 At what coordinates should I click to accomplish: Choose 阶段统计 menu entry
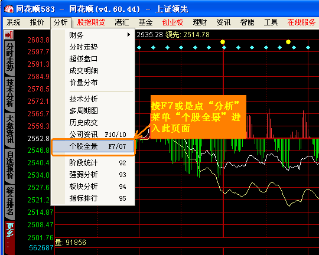[x=93, y=163]
